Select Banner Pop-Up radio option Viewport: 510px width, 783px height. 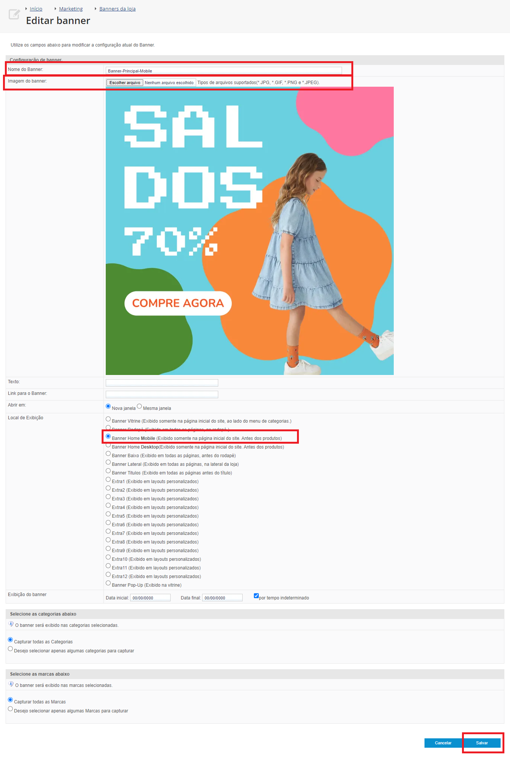click(x=108, y=583)
